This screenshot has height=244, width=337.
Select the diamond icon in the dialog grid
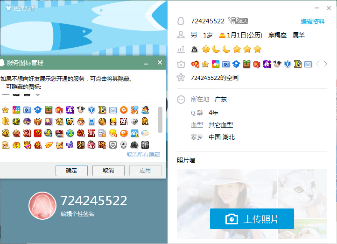[134, 122]
